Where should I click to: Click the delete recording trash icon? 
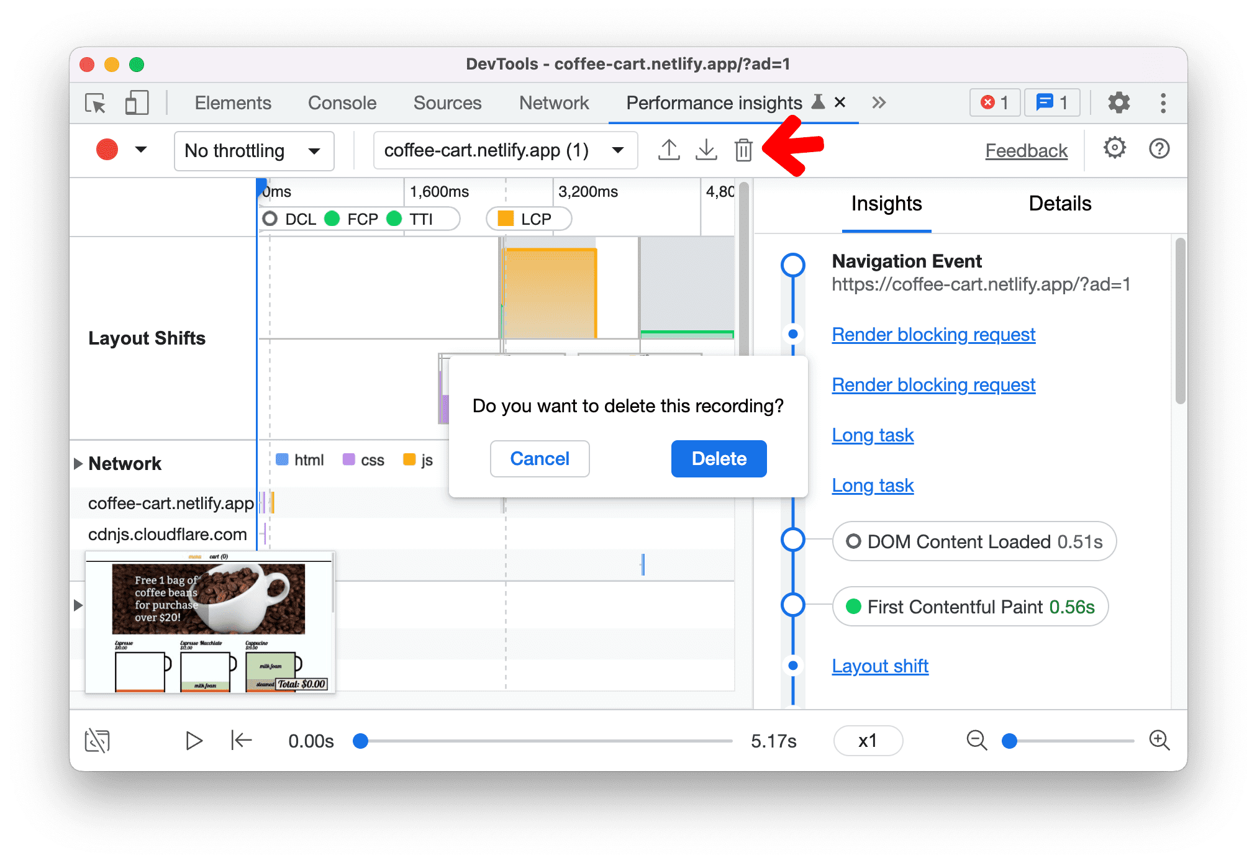(744, 149)
